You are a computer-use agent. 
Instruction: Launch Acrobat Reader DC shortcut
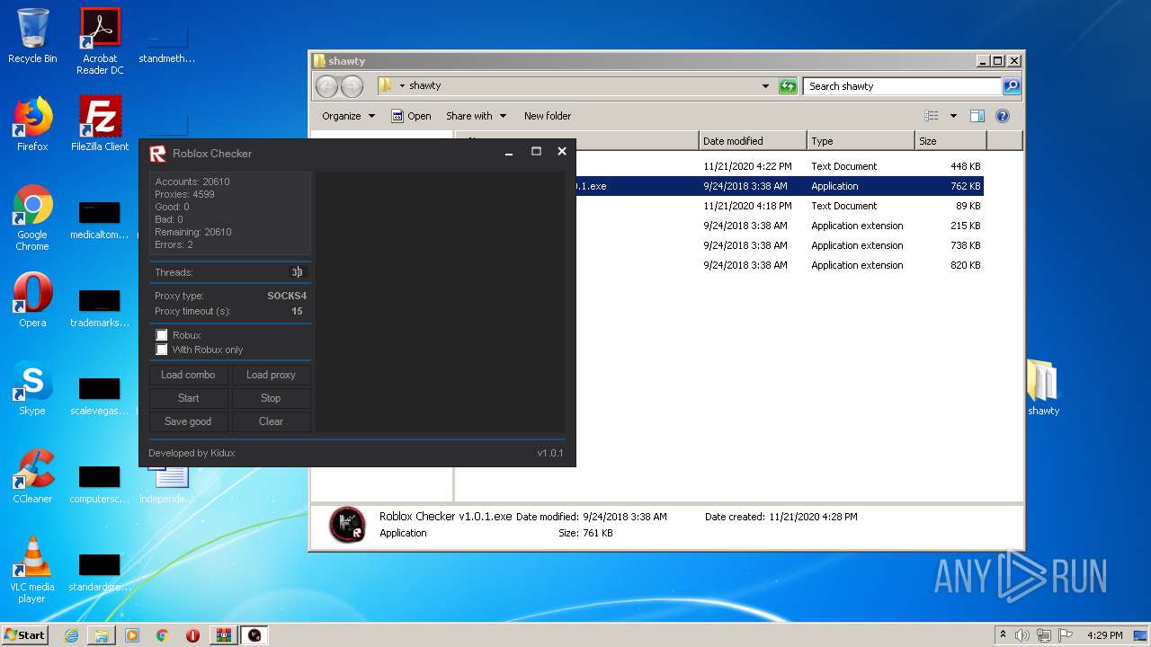100,40
